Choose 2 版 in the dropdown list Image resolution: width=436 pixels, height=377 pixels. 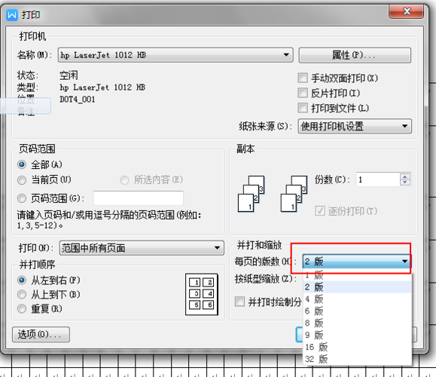click(x=357, y=287)
